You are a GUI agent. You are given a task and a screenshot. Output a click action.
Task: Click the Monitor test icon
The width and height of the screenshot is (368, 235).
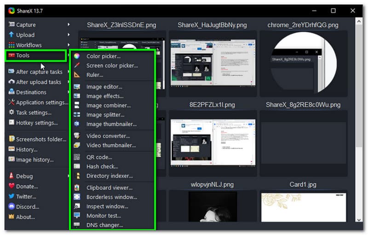[x=77, y=216]
